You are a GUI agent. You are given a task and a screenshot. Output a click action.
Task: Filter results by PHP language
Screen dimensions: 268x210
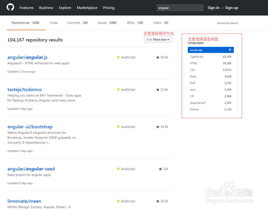pyautogui.click(x=211, y=83)
